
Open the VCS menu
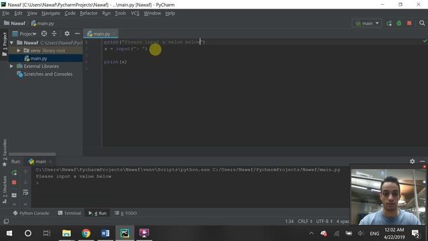click(135, 13)
